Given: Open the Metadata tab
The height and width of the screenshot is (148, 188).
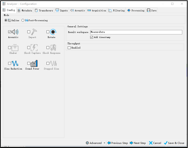Looking at the screenshot, I should pyautogui.click(x=25, y=10).
